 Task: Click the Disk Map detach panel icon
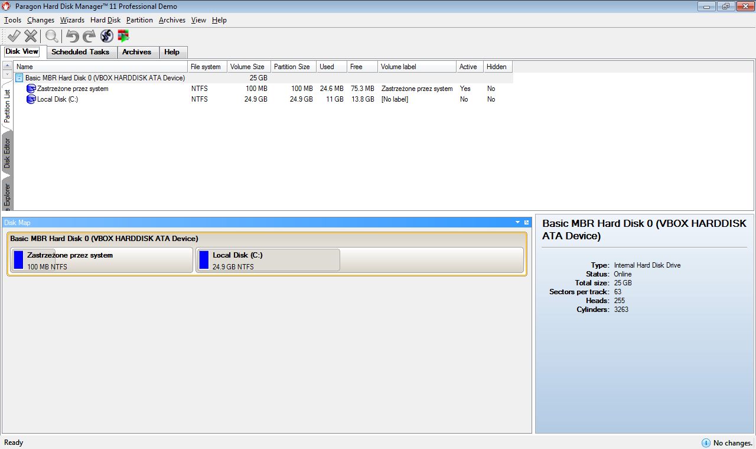[526, 222]
